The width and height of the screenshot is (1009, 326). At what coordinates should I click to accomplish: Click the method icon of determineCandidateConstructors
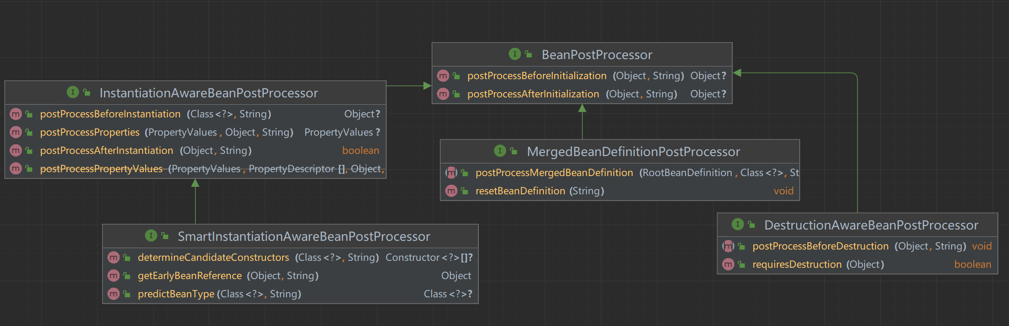click(x=113, y=257)
